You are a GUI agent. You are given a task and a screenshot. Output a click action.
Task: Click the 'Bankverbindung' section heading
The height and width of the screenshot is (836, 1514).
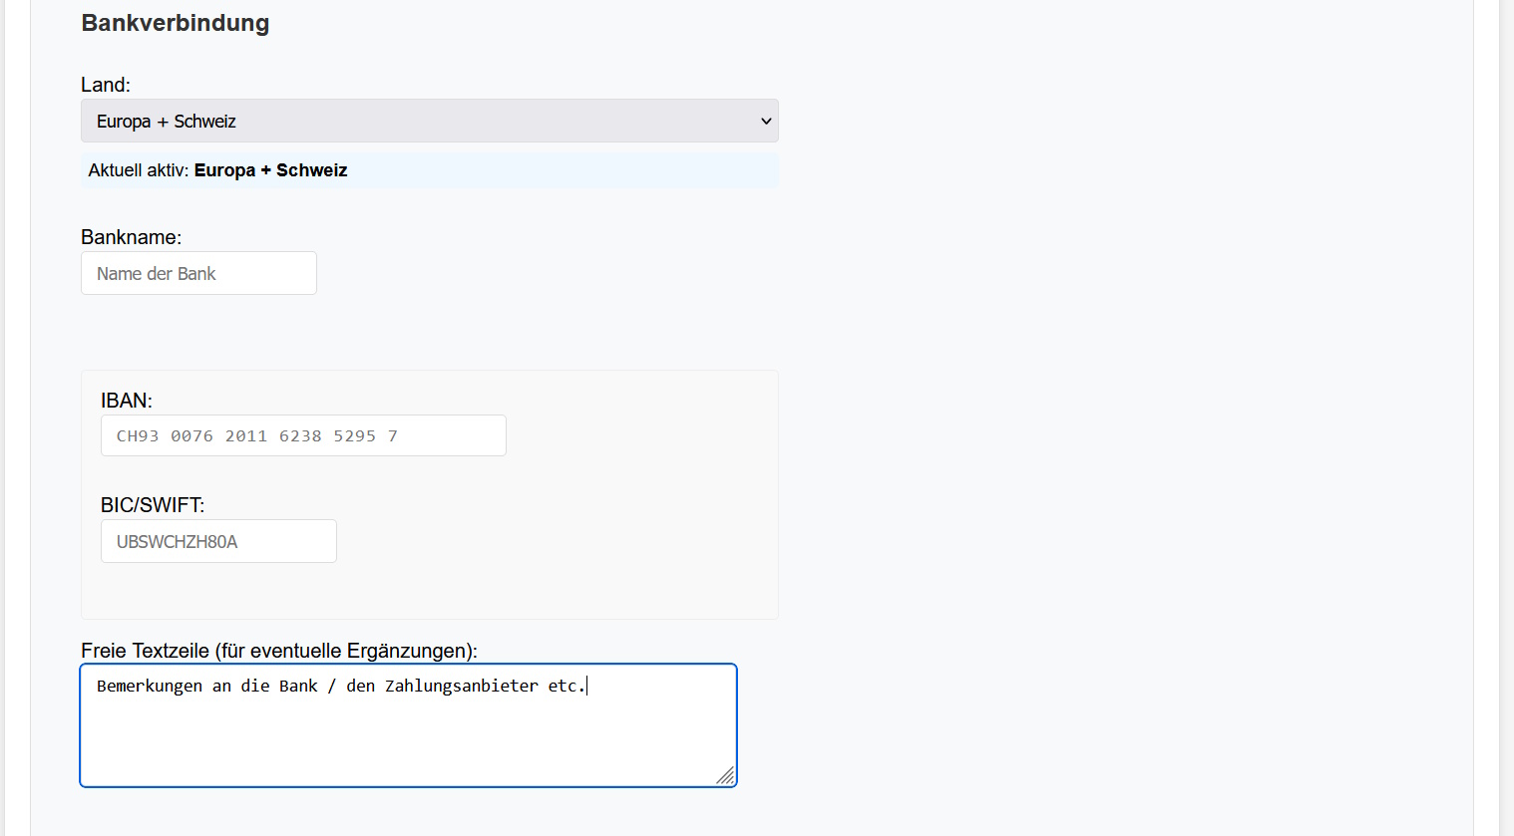pyautogui.click(x=175, y=24)
